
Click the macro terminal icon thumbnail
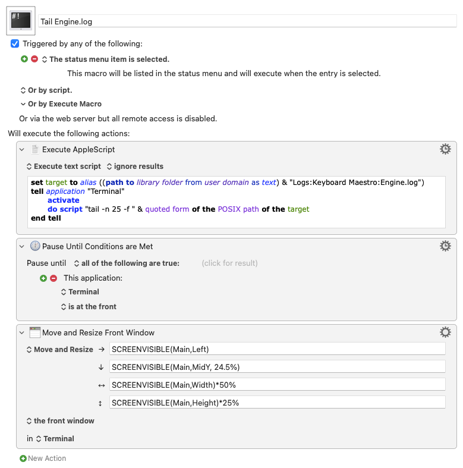click(x=21, y=21)
